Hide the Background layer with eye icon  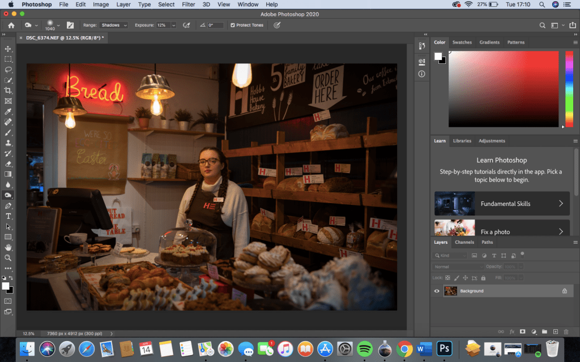point(437,291)
